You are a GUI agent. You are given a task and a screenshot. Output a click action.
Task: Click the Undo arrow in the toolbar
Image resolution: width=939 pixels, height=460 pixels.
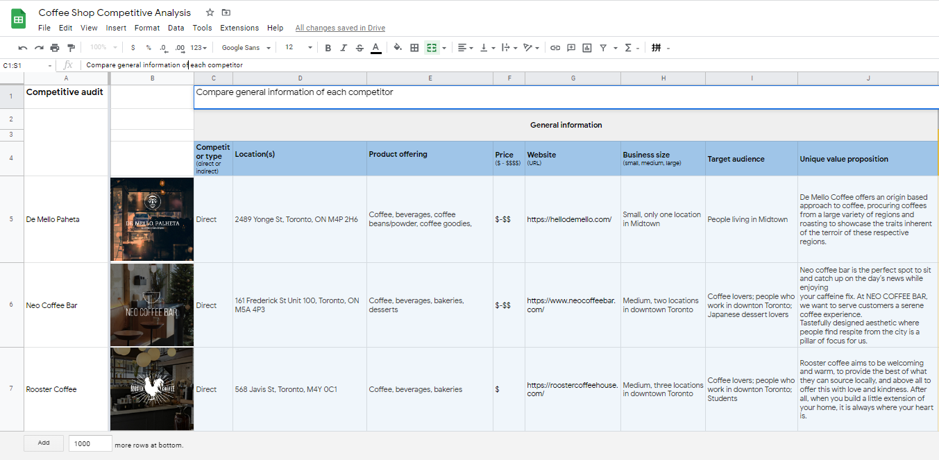tap(23, 48)
